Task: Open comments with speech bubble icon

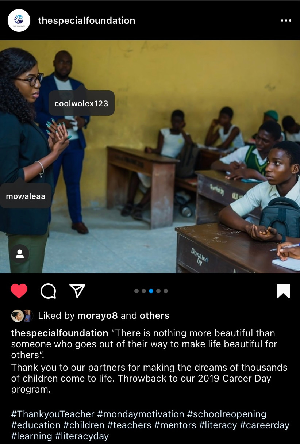Action: point(48,291)
